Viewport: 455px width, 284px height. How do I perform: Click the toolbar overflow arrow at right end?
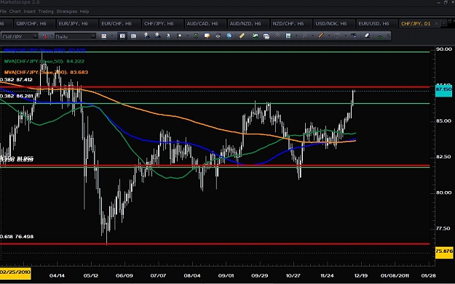(x=388, y=36)
